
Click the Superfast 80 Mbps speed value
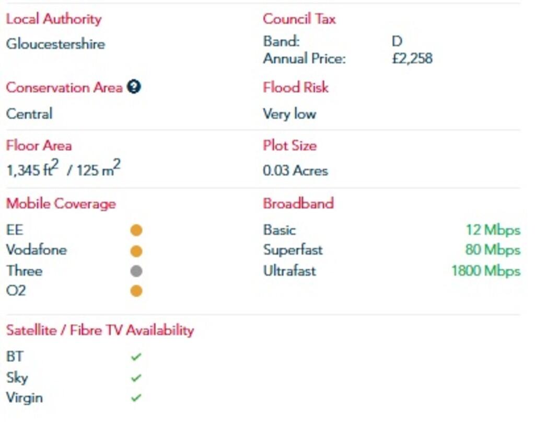pos(493,250)
